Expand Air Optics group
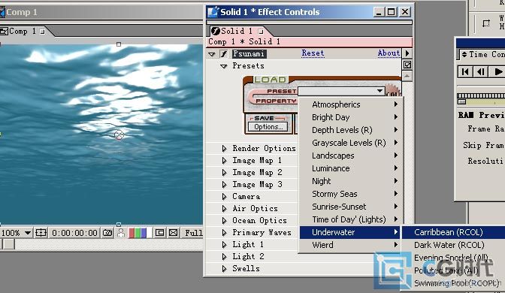 [x=224, y=208]
